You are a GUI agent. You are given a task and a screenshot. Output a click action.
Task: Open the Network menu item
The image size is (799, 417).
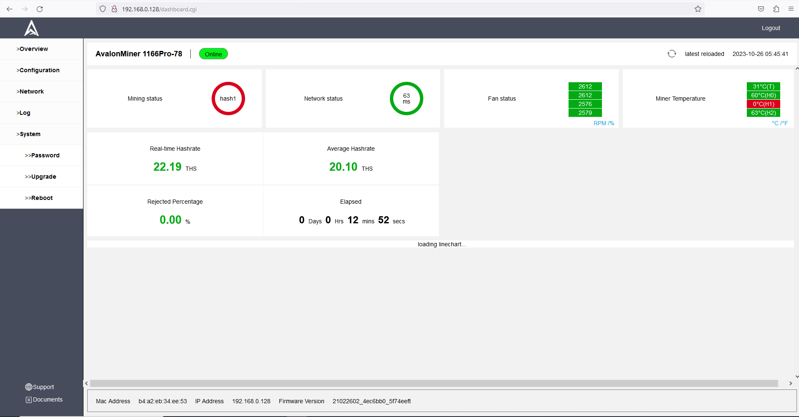(x=41, y=91)
